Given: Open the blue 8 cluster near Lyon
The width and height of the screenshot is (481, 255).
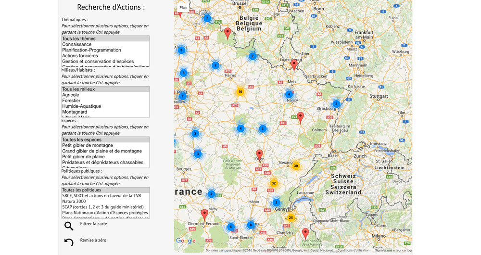Looking at the screenshot, I should 251,225.
